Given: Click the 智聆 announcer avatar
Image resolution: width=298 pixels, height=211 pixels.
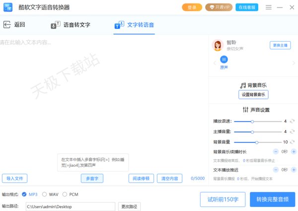Looking at the screenshot, I should [218, 46].
